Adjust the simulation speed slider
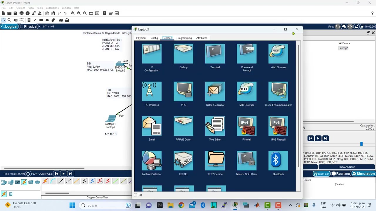 point(361,144)
